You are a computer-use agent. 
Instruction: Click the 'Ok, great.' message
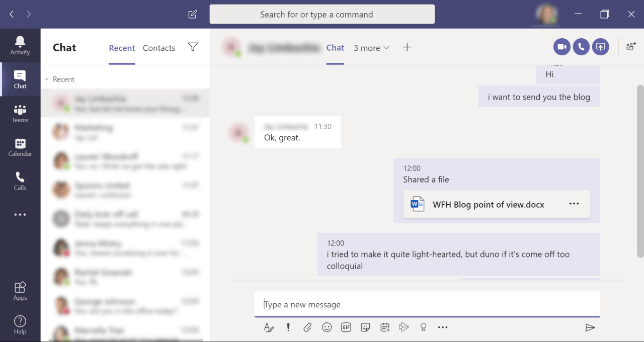(x=298, y=132)
